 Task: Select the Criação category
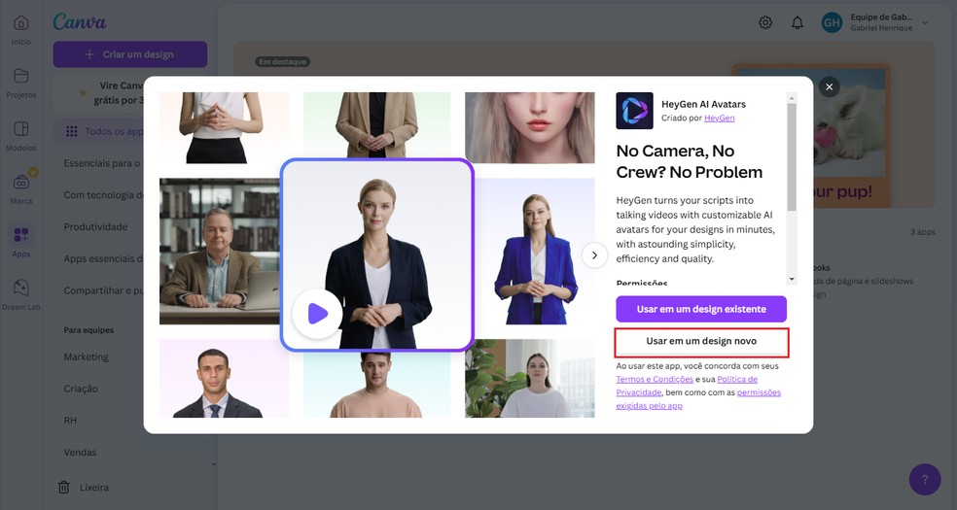click(81, 389)
